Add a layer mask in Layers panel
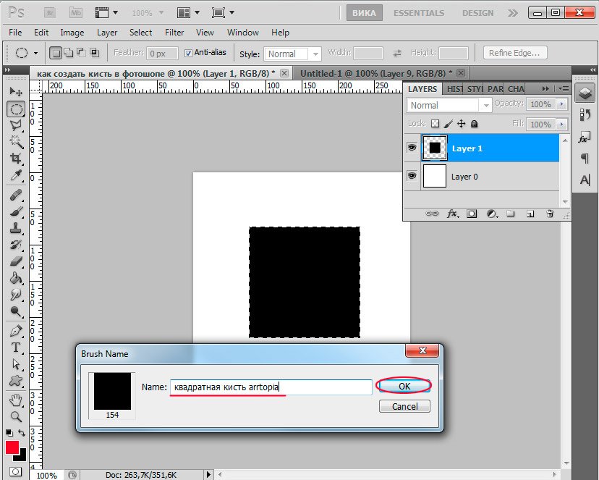Screen dimensions: 599x480 (472, 214)
